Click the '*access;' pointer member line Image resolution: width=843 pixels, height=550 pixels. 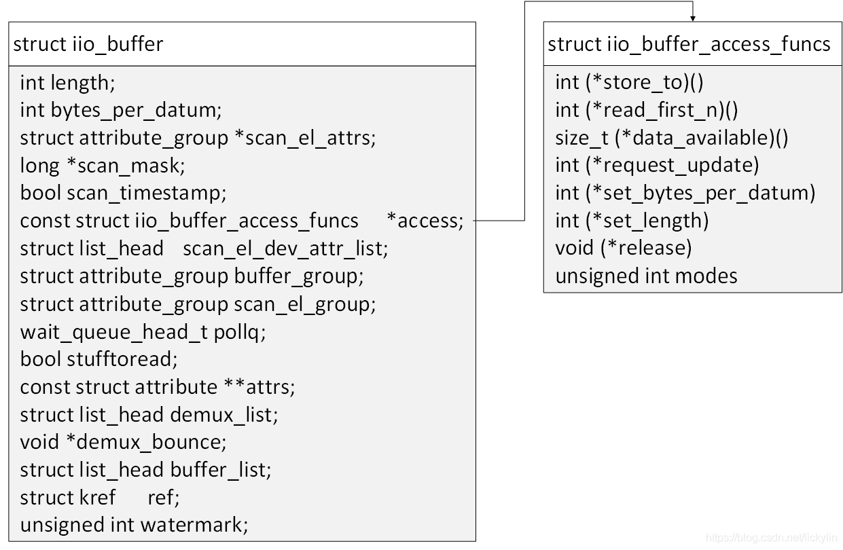[241, 221]
